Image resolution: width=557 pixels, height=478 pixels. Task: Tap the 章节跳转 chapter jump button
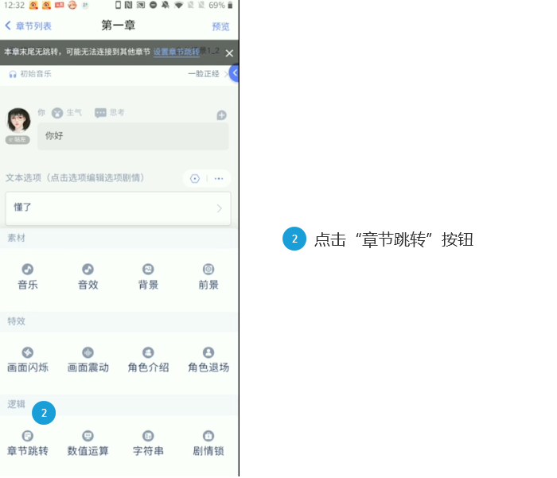[x=28, y=443]
